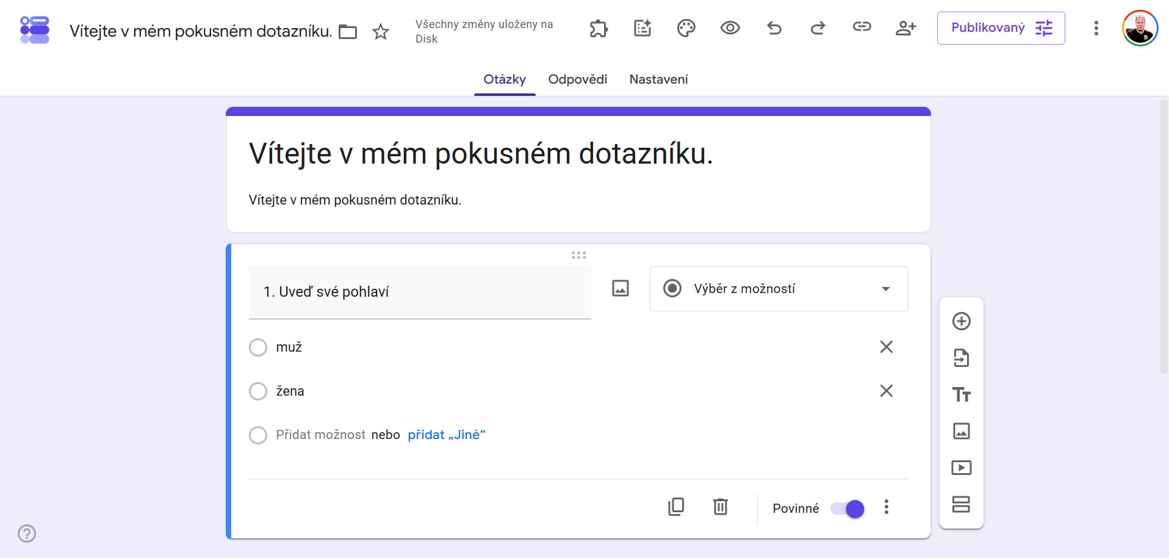Edit the 'žena' option text
Image resolution: width=1169 pixels, height=558 pixels.
click(290, 391)
